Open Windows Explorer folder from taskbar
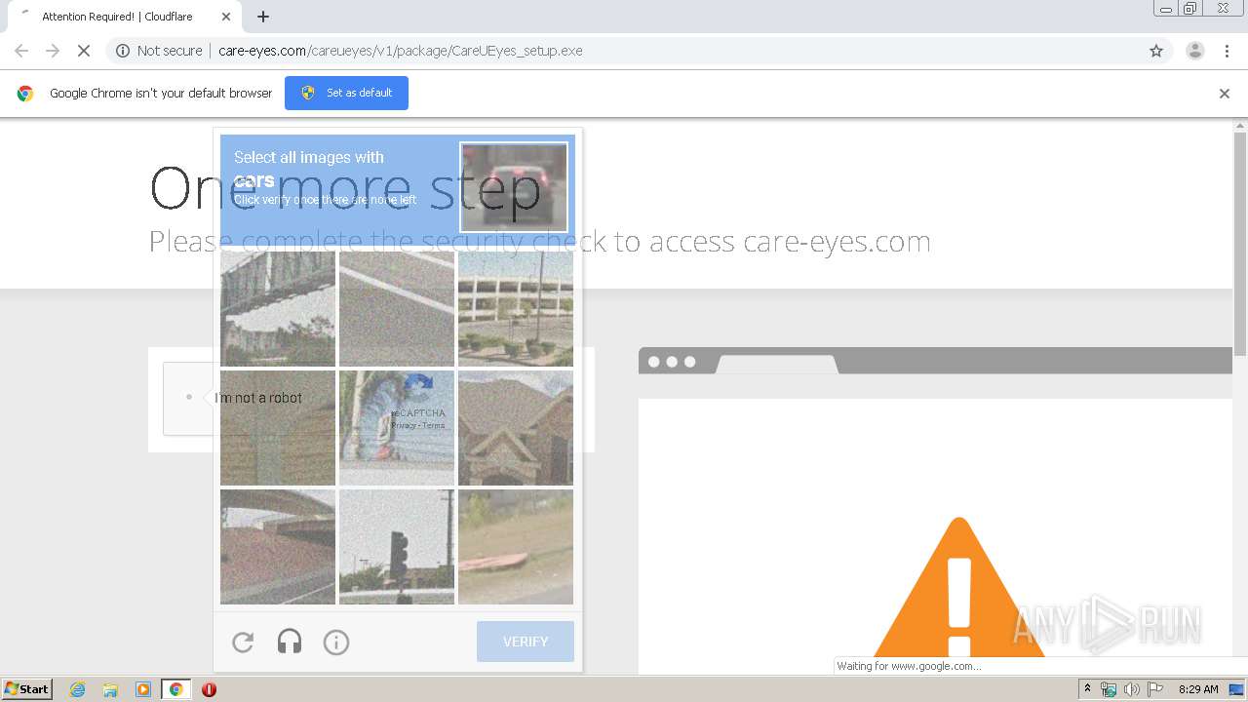 point(110,689)
